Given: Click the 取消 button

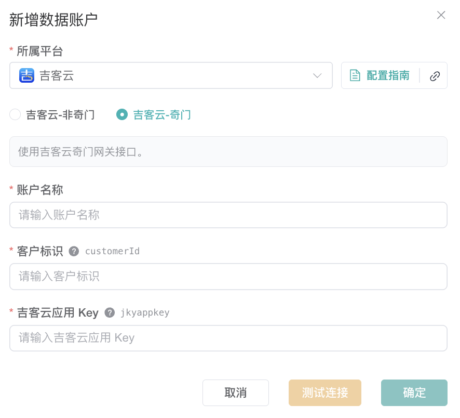Looking at the screenshot, I should point(236,393).
